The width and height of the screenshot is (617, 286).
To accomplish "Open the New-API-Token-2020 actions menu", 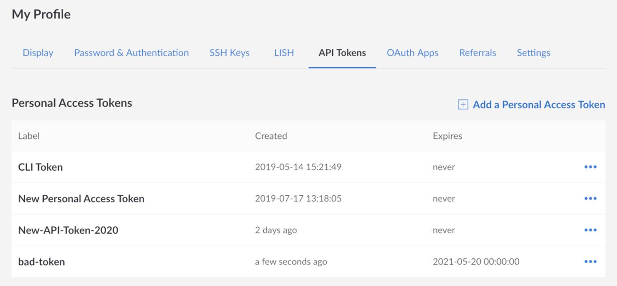I will pos(590,230).
